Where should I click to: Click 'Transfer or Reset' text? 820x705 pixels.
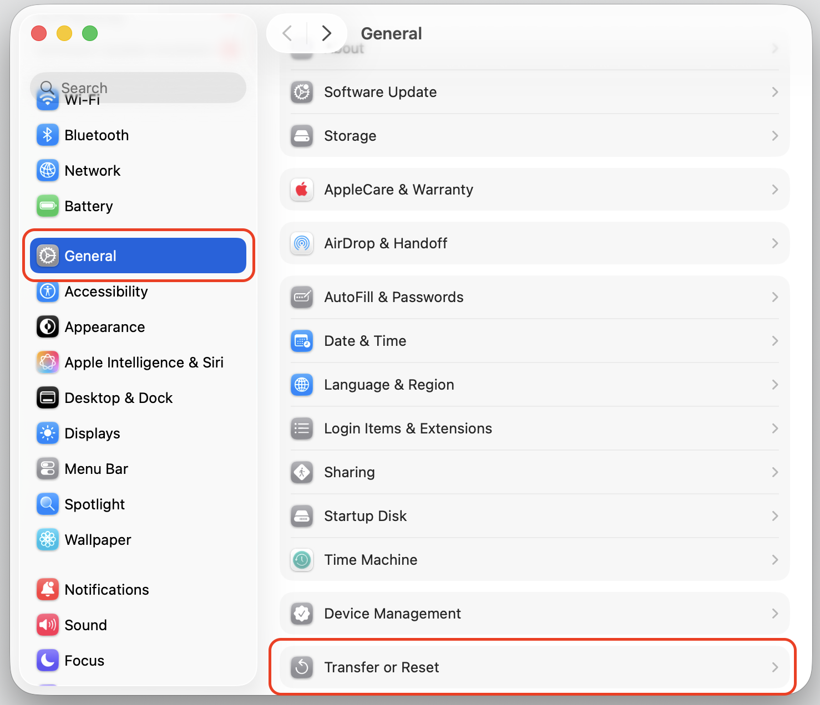click(x=381, y=667)
